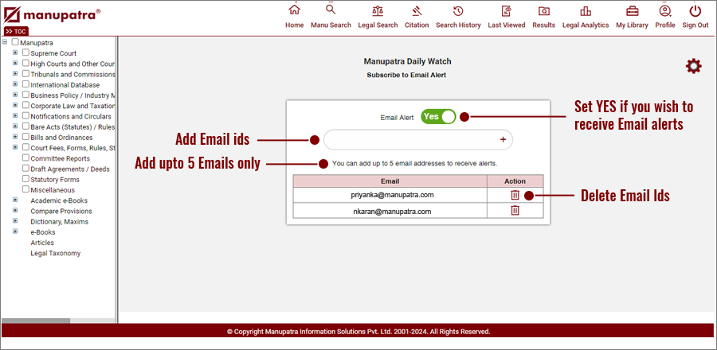Check Miscellaneous checkbox
The height and width of the screenshot is (350, 717).
tap(25, 189)
